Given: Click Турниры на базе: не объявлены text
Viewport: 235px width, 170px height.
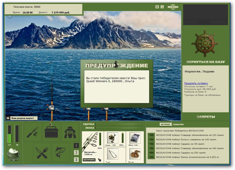Looking at the screenshot, I should click(202, 95).
